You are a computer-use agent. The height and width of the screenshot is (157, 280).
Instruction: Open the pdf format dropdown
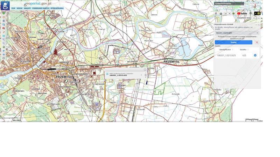coord(227,14)
